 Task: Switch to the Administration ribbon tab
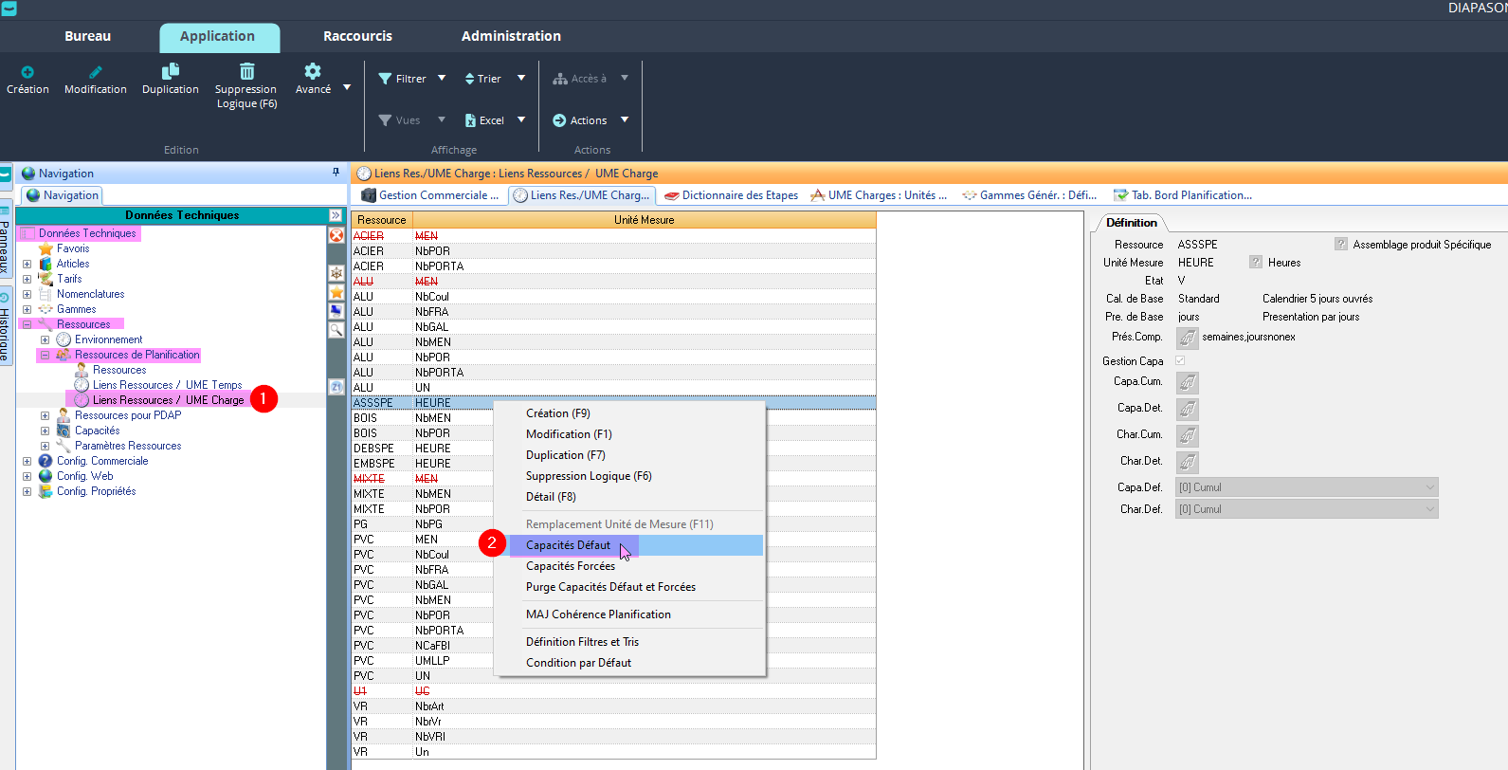coord(511,36)
